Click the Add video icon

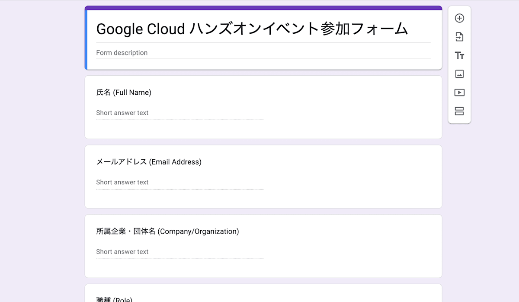click(459, 93)
